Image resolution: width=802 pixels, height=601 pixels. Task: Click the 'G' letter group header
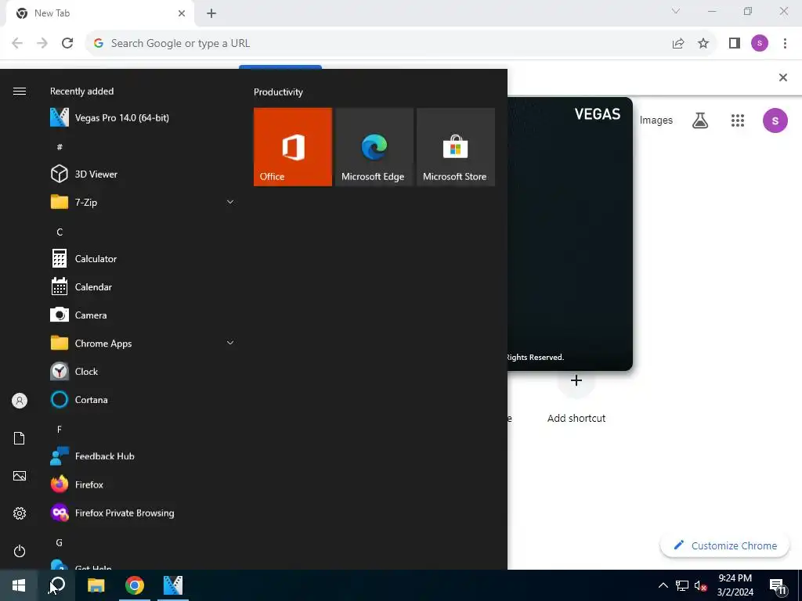pyautogui.click(x=60, y=543)
